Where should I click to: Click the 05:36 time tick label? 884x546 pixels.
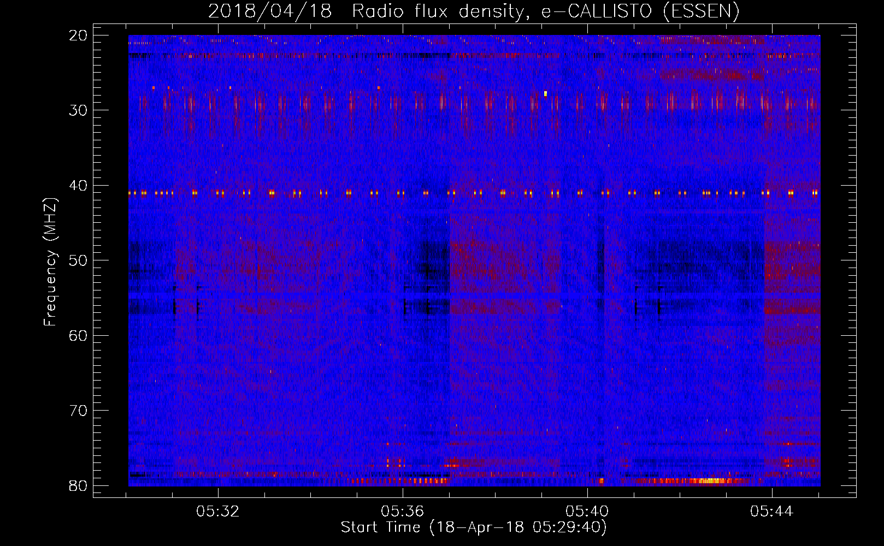click(x=403, y=511)
